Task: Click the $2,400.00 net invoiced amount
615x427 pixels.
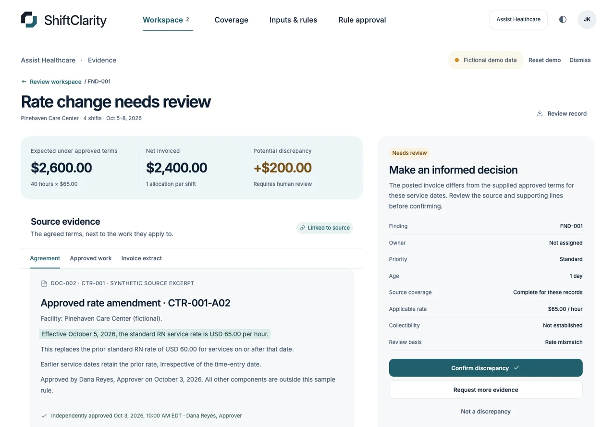Action: (x=176, y=168)
